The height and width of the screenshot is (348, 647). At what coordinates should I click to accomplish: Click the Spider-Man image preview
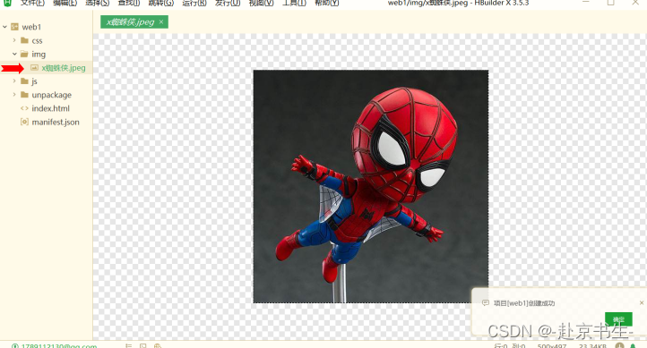[370, 187]
